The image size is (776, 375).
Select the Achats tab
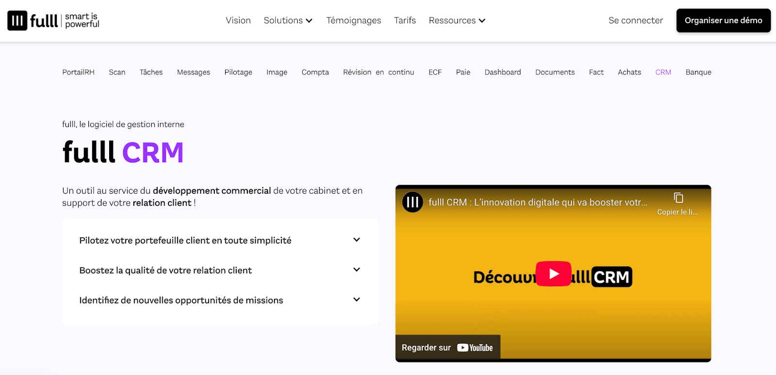pos(629,72)
